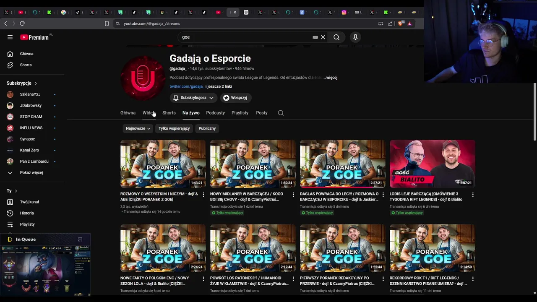This screenshot has height=302, width=537.
Task: Play GOŚĆ BIALITO thumbnail with 2:07:21 duration
Action: (432, 164)
